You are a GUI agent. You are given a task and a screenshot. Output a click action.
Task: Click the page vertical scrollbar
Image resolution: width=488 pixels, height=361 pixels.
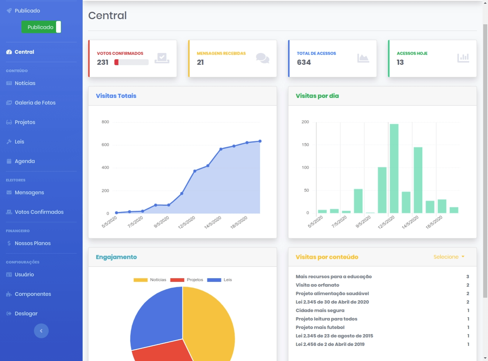[485, 184]
